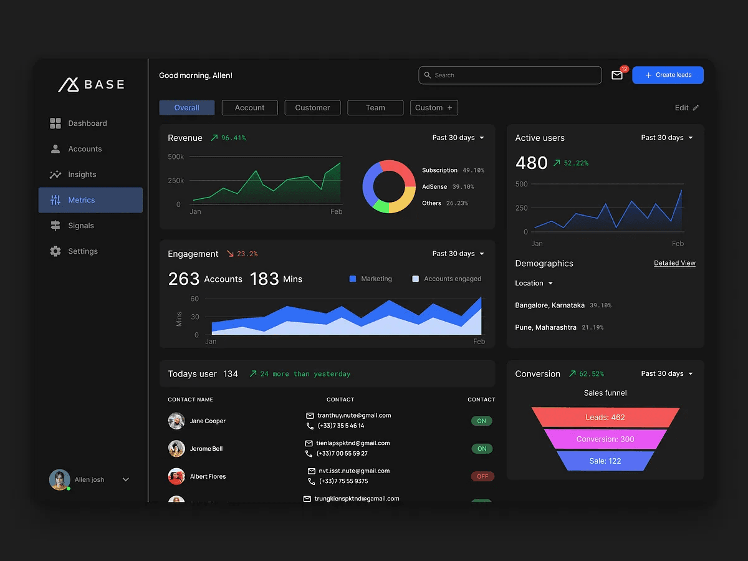Click phone number (+33)7 75 55 9375
The image size is (748, 561).
(x=343, y=481)
